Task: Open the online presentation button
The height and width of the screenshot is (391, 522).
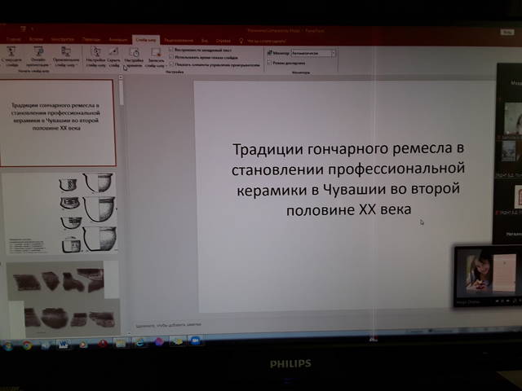Action: pyautogui.click(x=38, y=56)
